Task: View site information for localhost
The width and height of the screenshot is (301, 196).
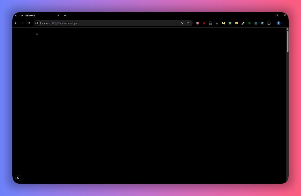Action: (x=37, y=23)
